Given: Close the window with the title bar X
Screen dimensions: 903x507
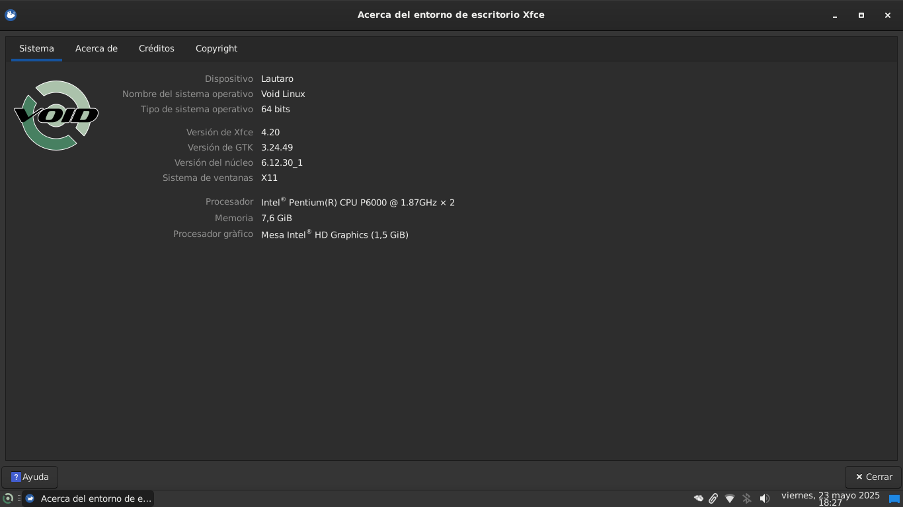Looking at the screenshot, I should [888, 15].
